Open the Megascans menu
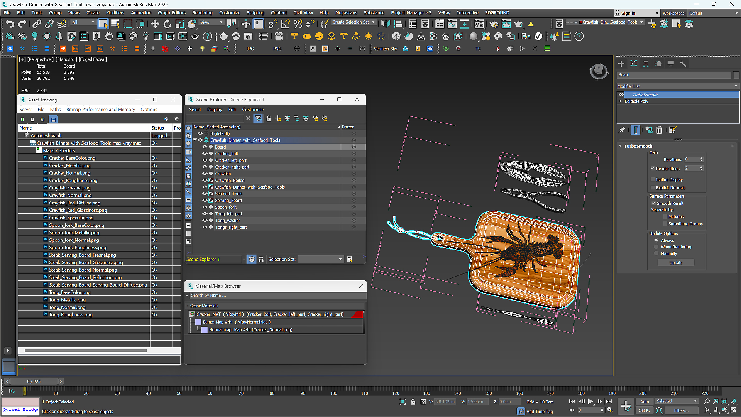 coord(346,13)
